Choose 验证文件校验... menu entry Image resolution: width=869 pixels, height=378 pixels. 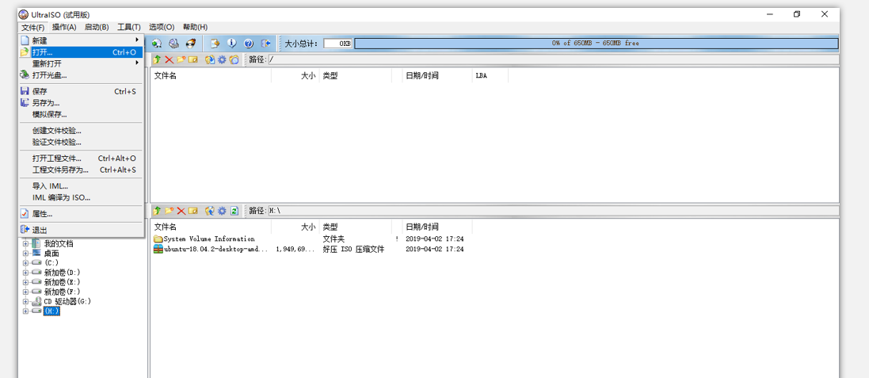point(81,142)
